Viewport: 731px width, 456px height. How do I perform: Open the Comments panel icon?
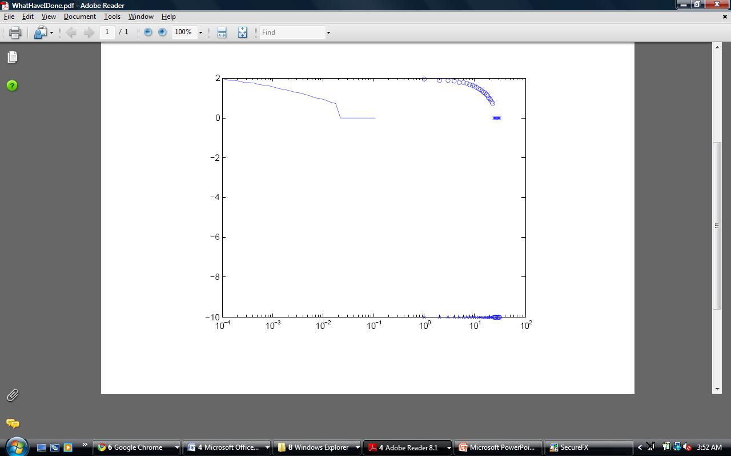click(12, 424)
